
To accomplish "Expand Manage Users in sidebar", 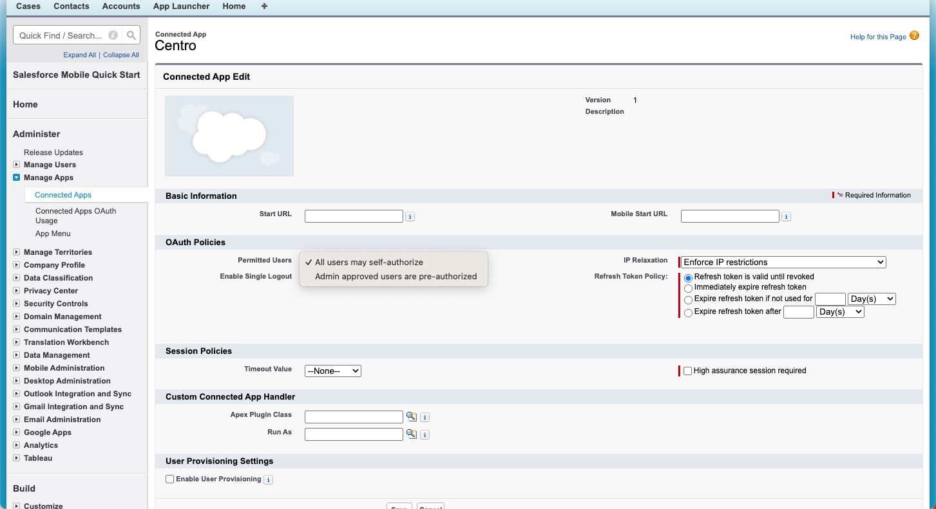I will tap(17, 165).
